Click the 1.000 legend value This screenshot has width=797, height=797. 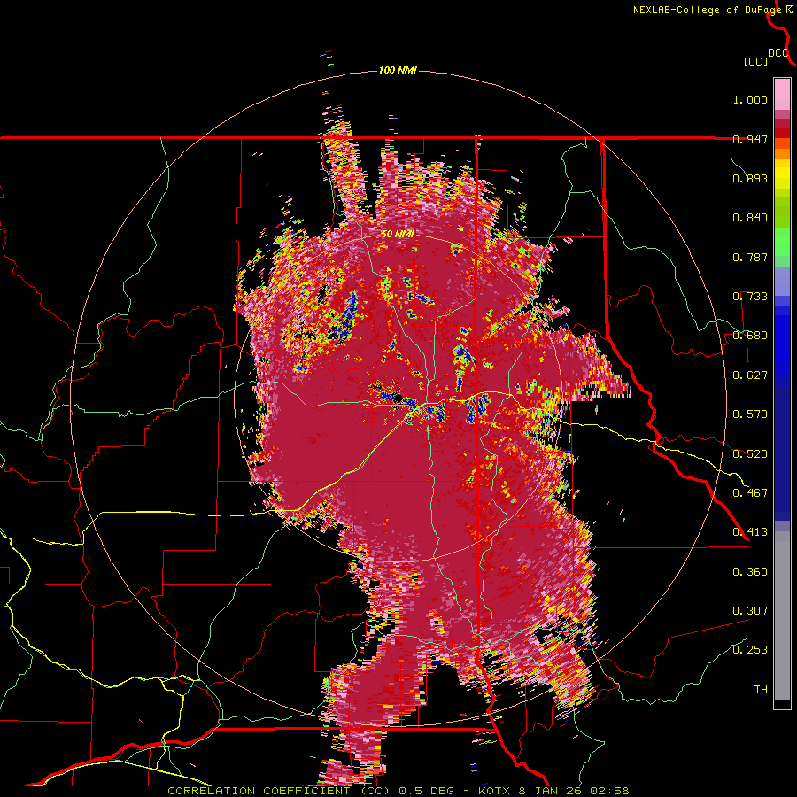[x=750, y=99]
